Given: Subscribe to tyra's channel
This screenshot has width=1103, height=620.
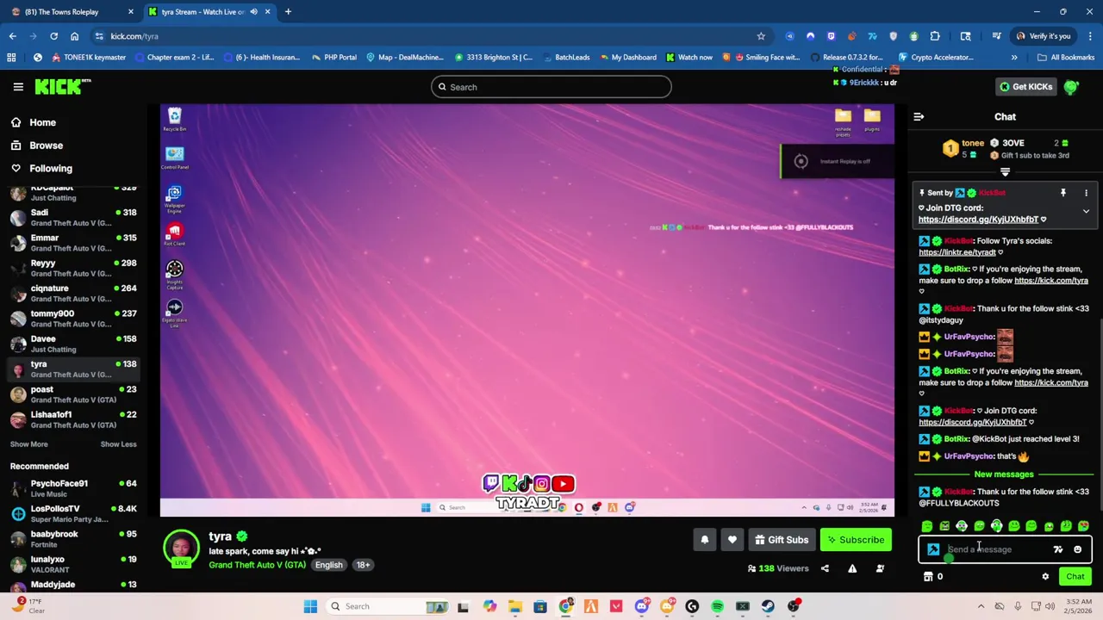Looking at the screenshot, I should pos(856,540).
